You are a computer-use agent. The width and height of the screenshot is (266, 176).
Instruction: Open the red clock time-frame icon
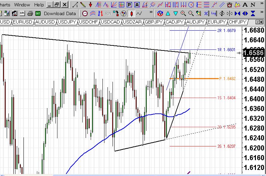tap(85, 13)
